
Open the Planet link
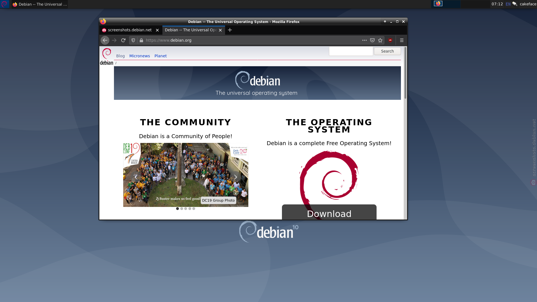(160, 56)
